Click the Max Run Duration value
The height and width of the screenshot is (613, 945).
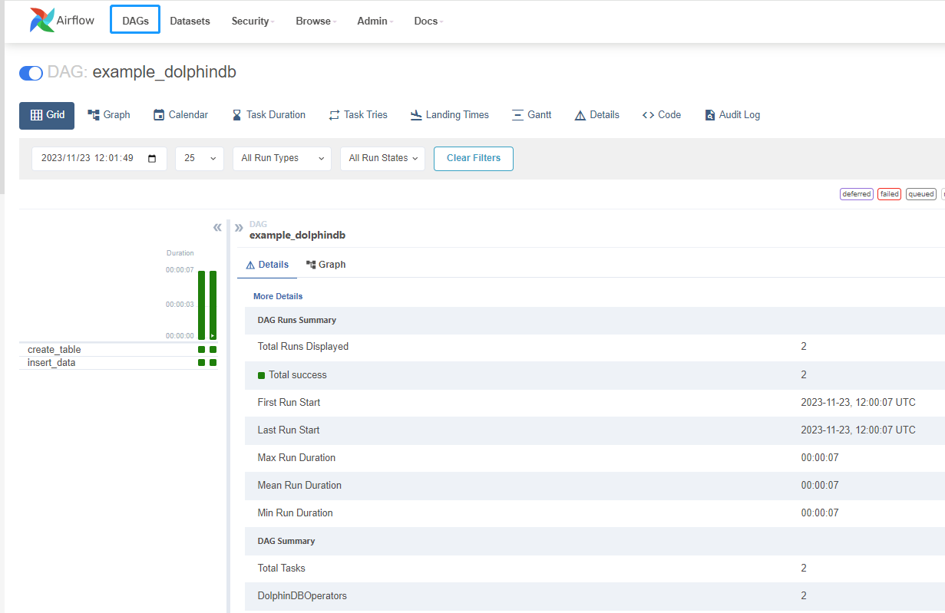tap(820, 458)
